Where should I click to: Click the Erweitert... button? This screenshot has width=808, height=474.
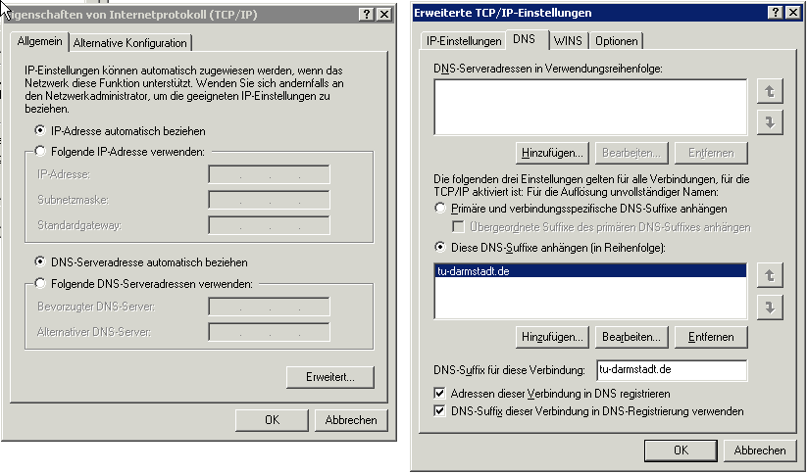(329, 377)
